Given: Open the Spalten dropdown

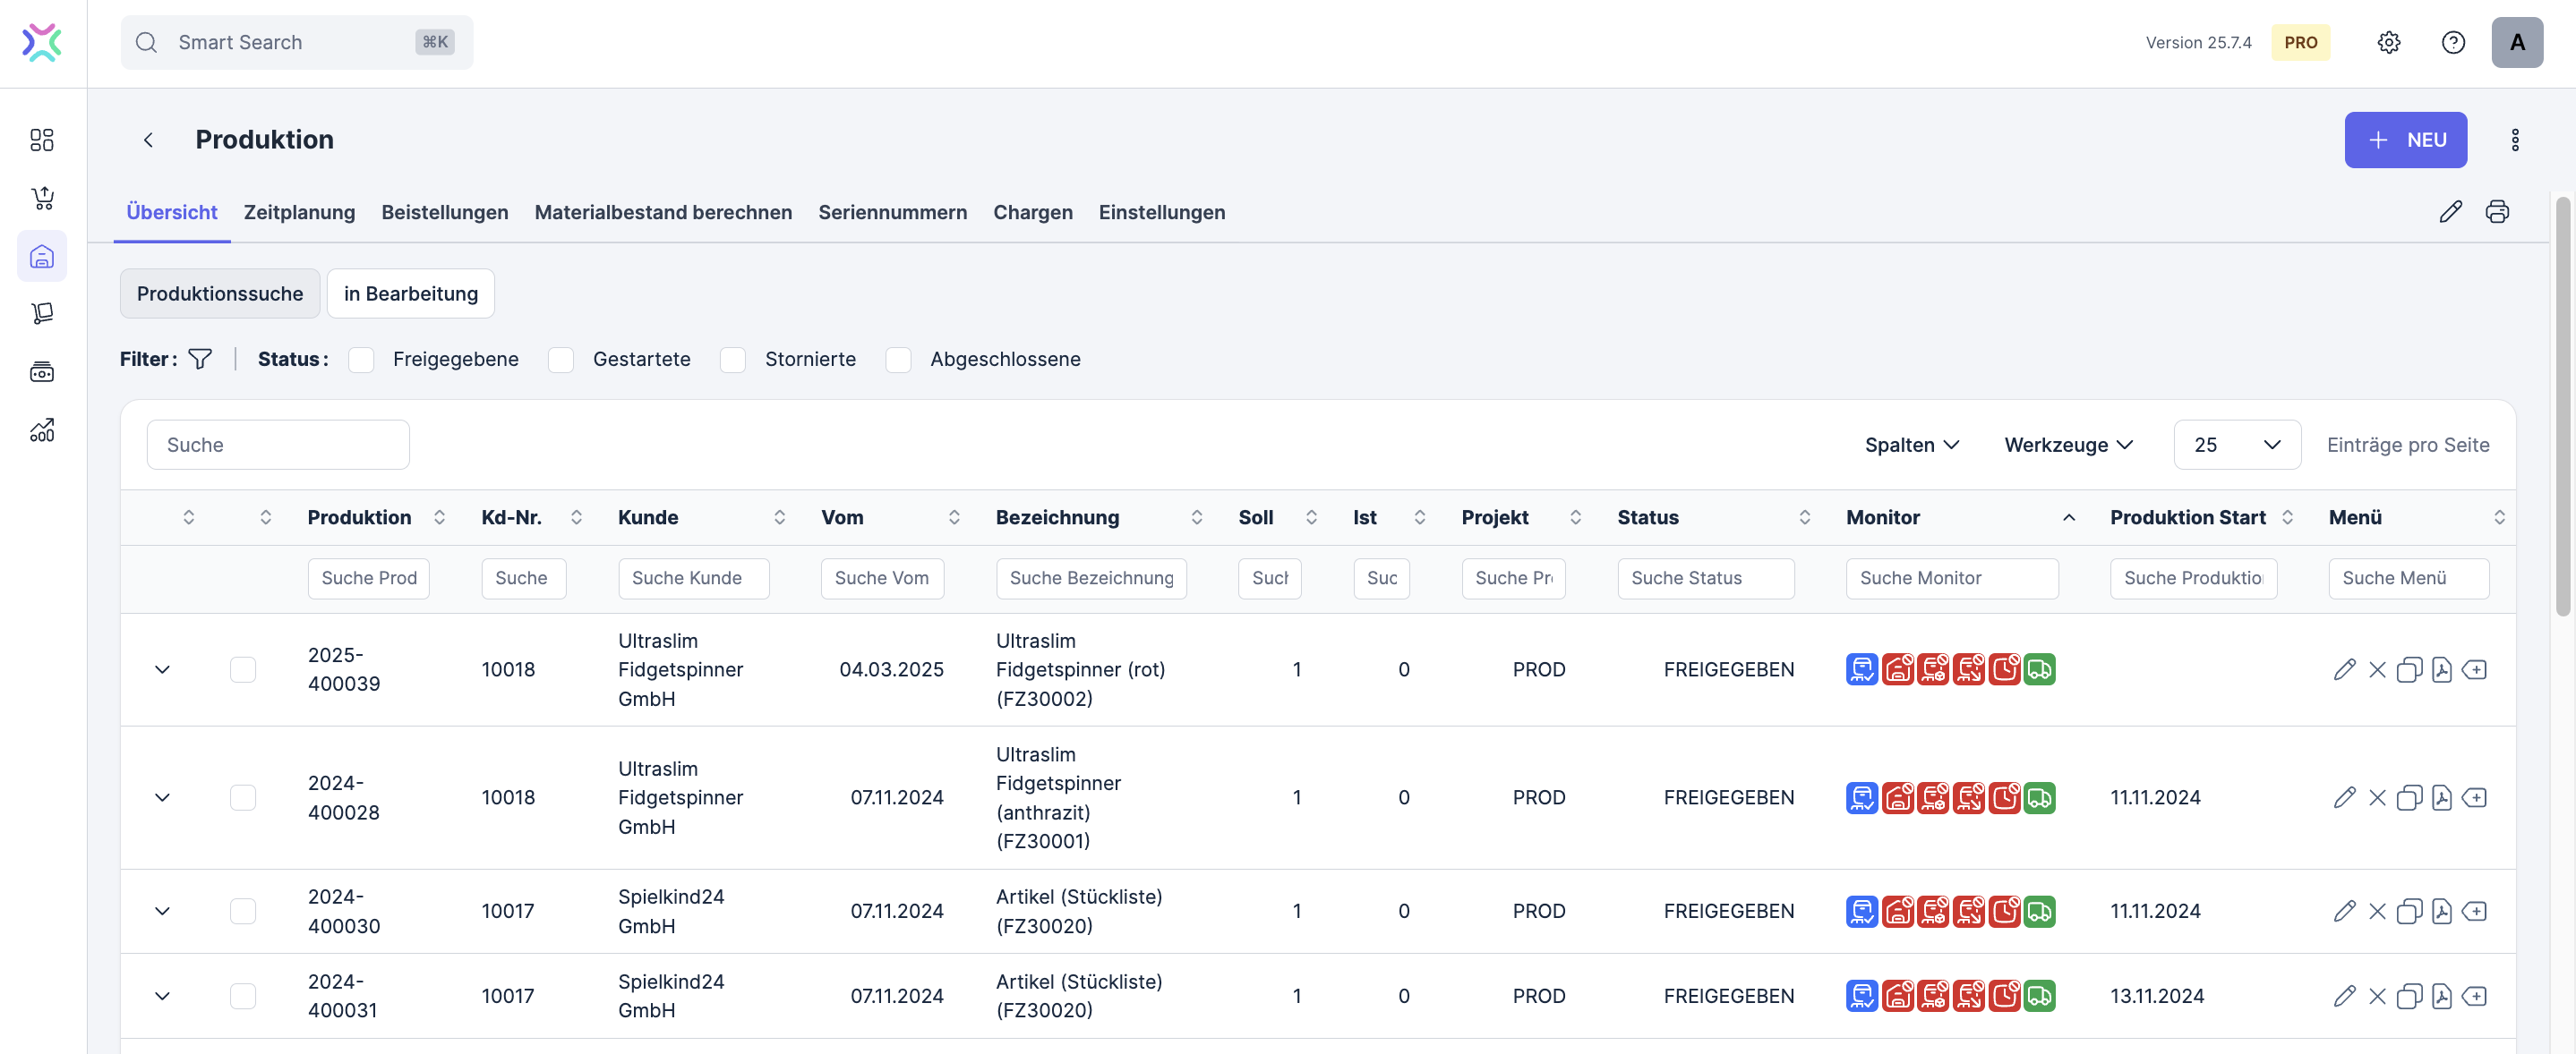Looking at the screenshot, I should 1911,445.
